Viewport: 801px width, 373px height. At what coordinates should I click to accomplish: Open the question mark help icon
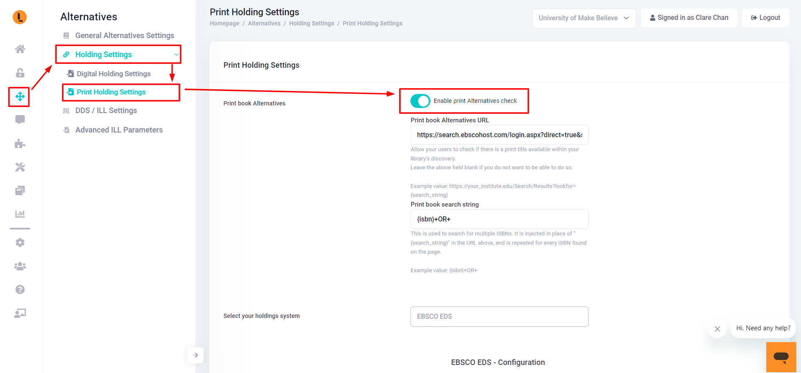pyautogui.click(x=20, y=290)
